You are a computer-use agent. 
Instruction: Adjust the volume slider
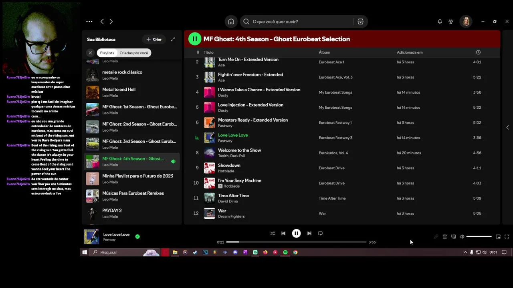tap(479, 237)
